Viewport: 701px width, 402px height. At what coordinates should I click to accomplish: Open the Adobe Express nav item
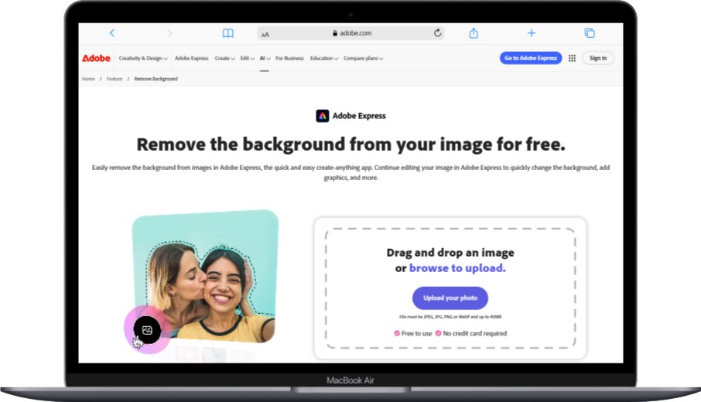click(191, 58)
